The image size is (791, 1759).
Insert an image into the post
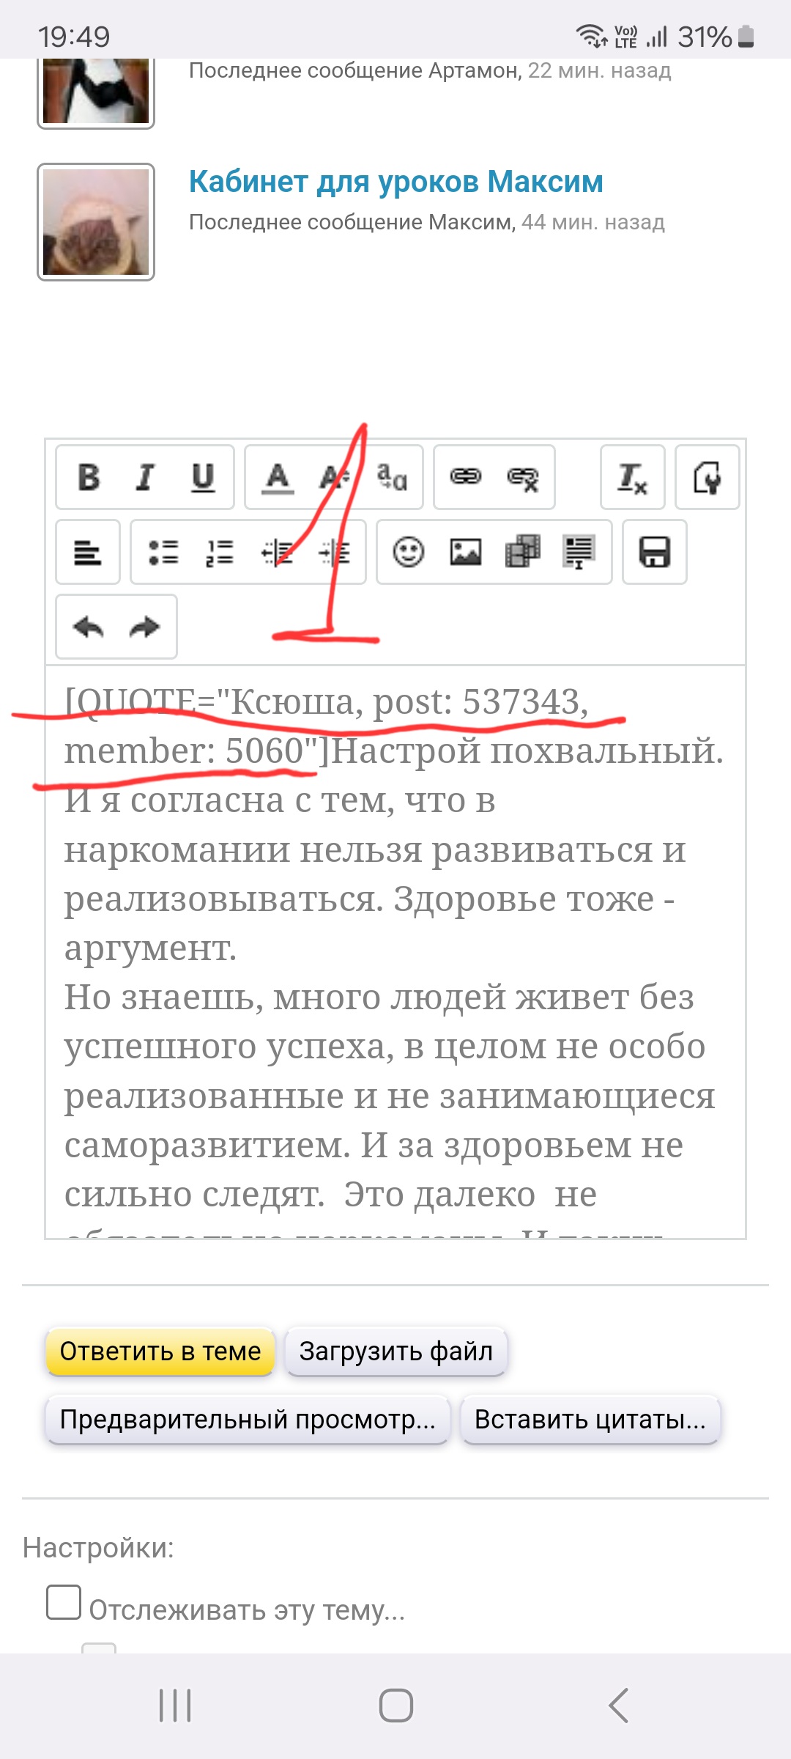(x=465, y=553)
